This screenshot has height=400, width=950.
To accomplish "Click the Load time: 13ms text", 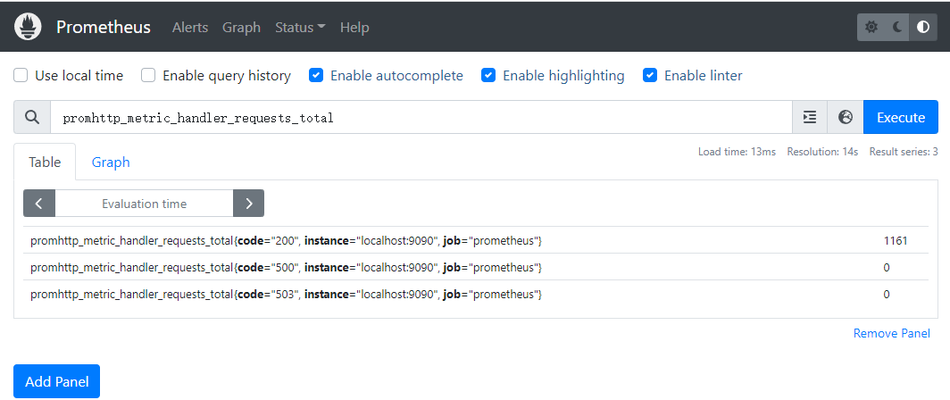I will (737, 152).
